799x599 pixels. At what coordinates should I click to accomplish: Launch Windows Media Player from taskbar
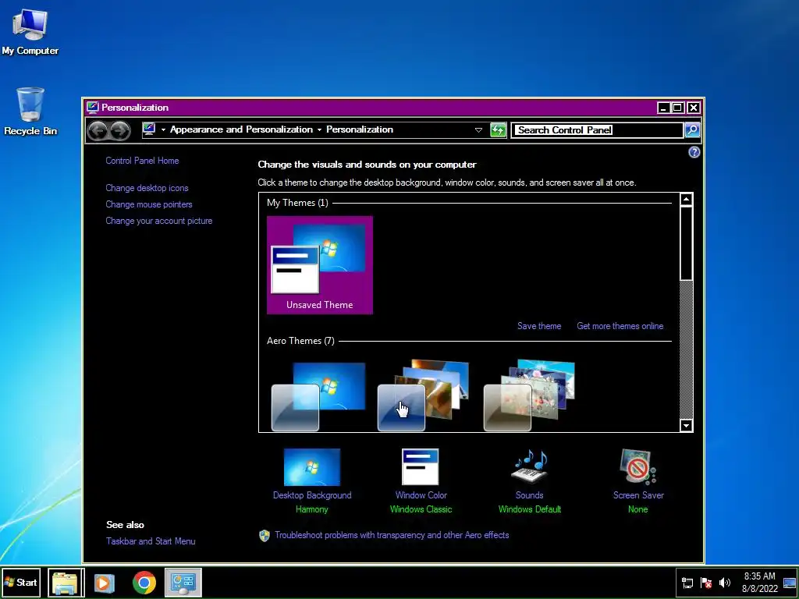coord(105,583)
